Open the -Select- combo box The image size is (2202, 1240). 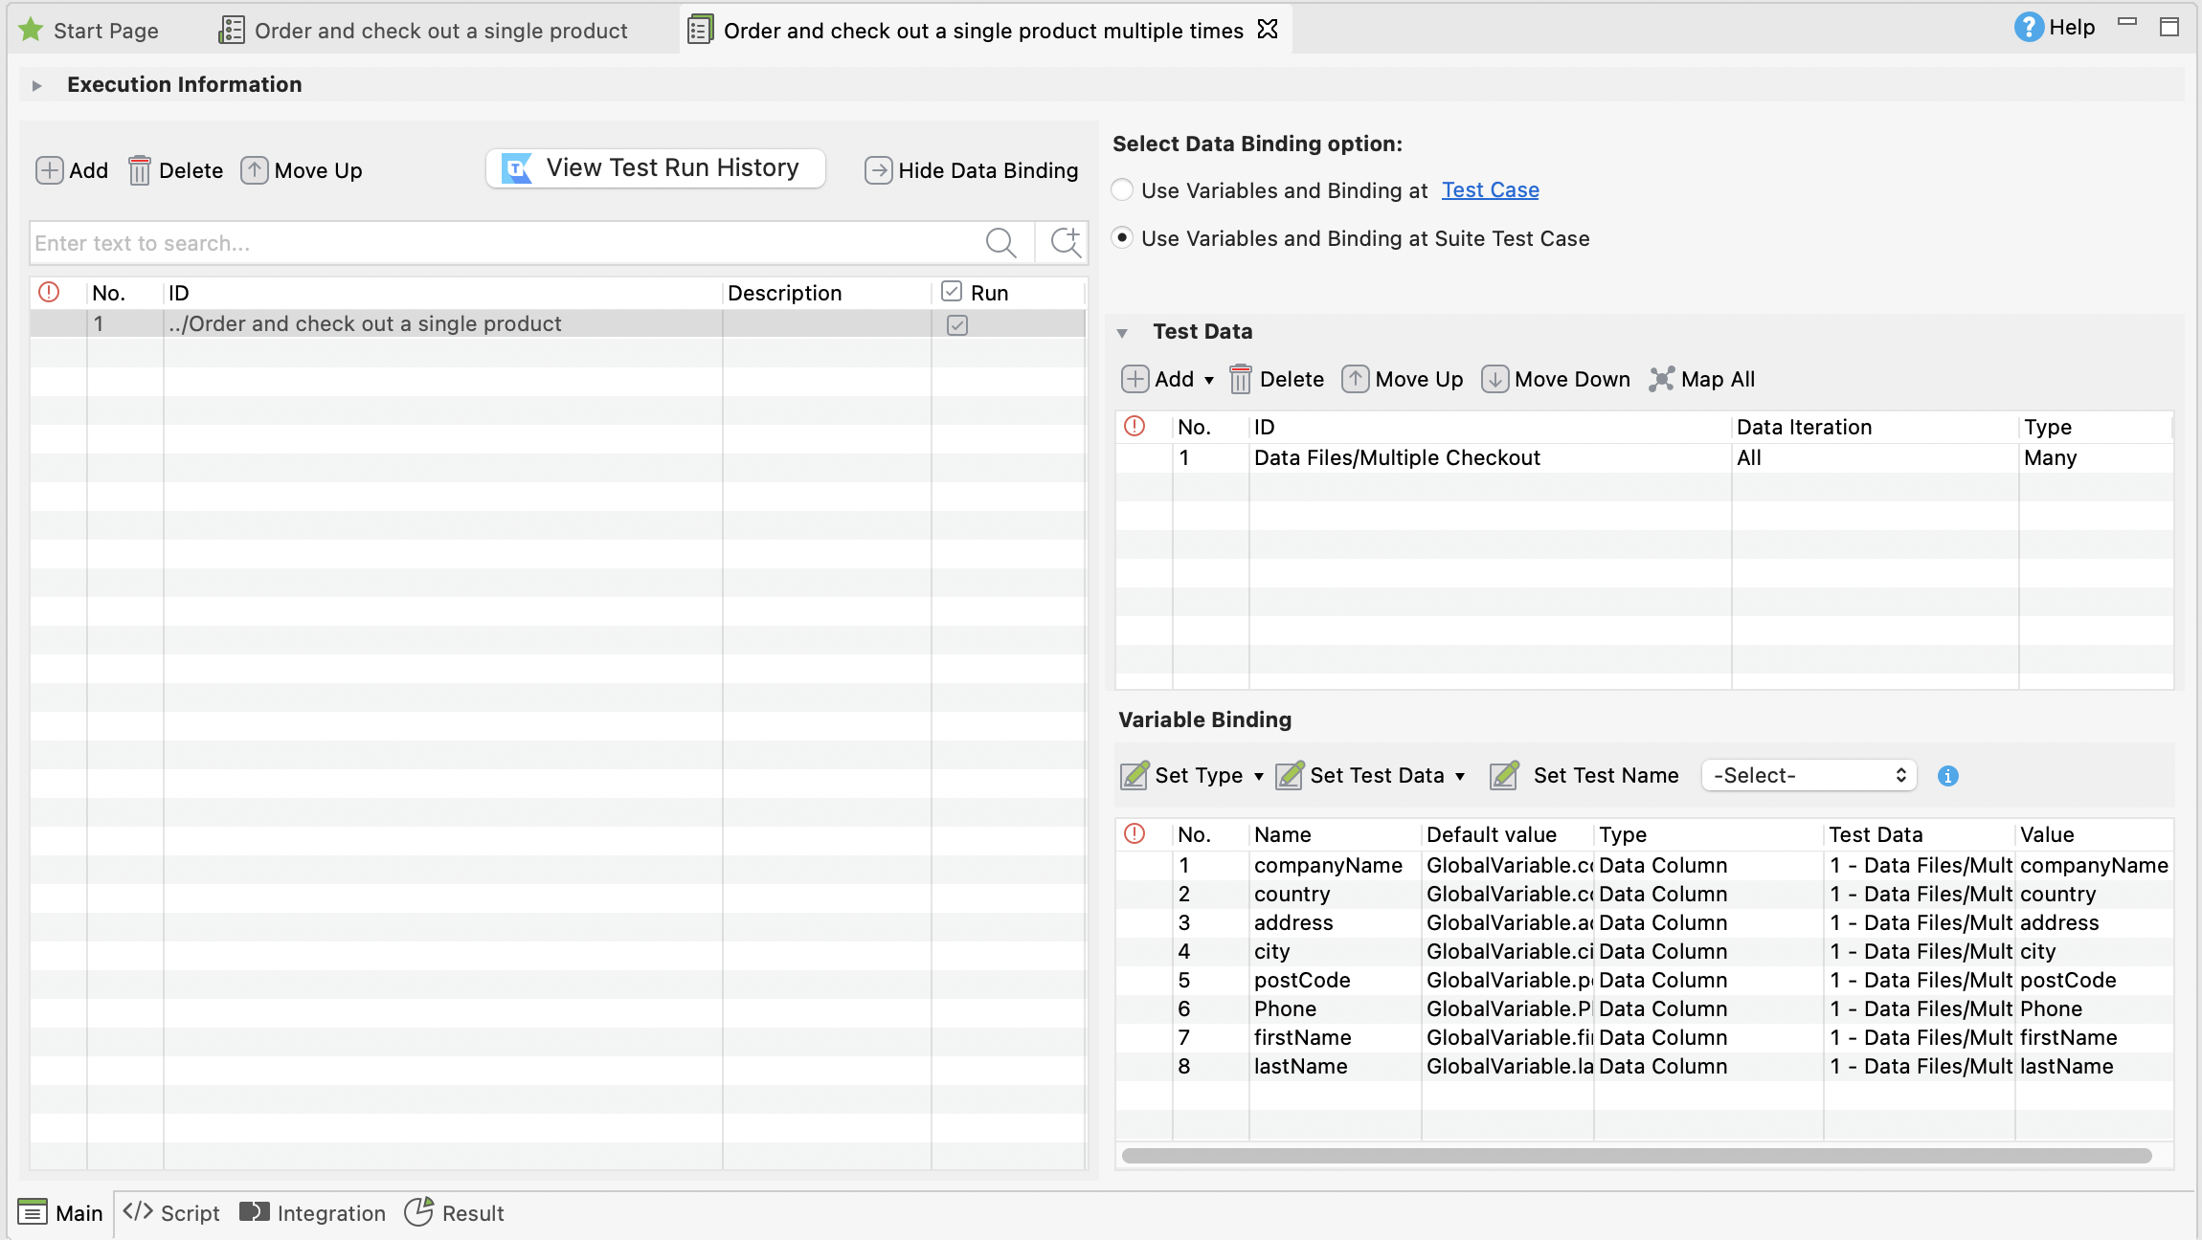pyautogui.click(x=1809, y=775)
